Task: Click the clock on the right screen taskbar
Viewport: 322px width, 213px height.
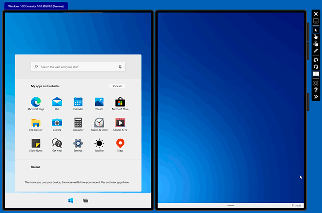Action: [298, 205]
